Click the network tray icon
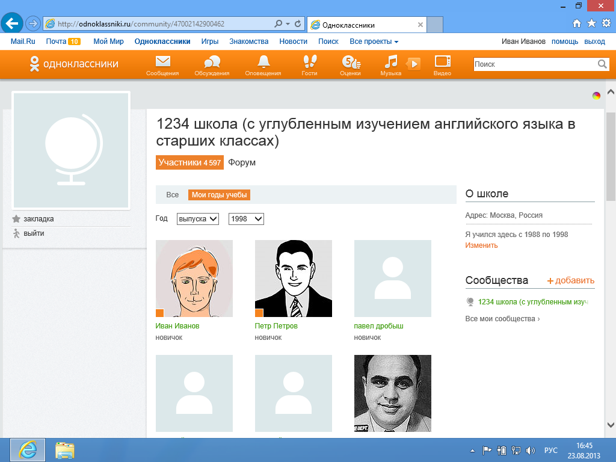 pos(516,450)
